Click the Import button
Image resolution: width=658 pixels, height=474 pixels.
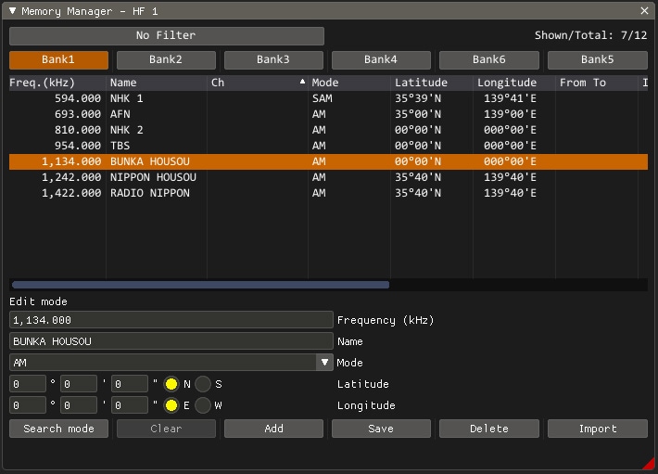coord(597,429)
